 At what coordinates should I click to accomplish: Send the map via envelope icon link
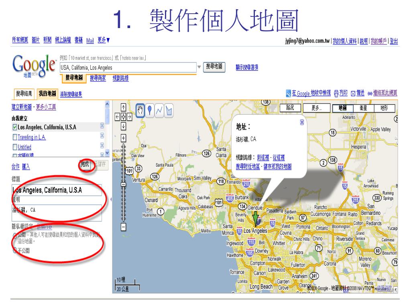click(358, 93)
